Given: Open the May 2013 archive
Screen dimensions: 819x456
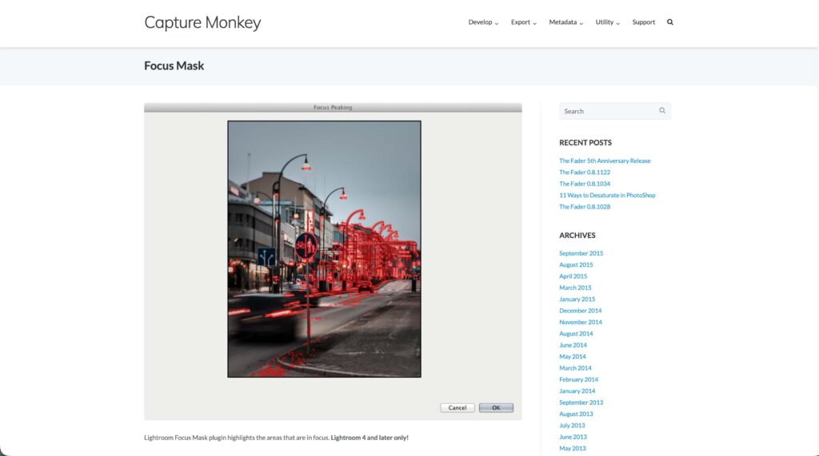Looking at the screenshot, I should point(573,448).
